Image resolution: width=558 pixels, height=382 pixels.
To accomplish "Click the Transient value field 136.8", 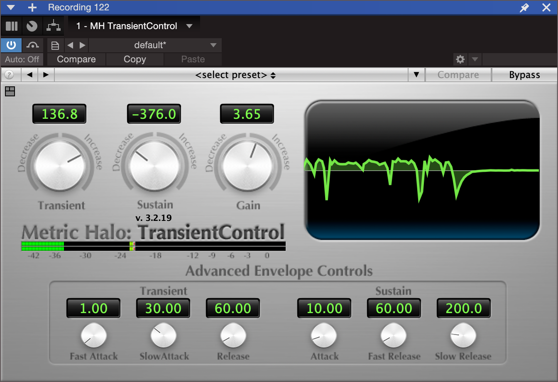I will 59,114.
